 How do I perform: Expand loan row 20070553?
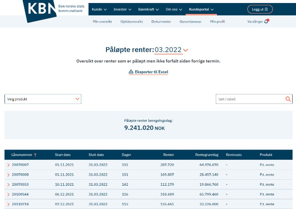click(x=8, y=185)
